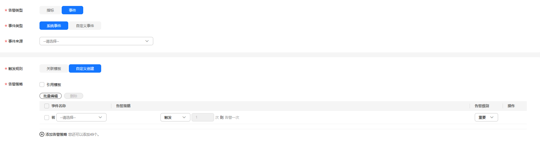Click chevron icon on 重要 level selector
This screenshot has height=142, width=540.
[492, 117]
